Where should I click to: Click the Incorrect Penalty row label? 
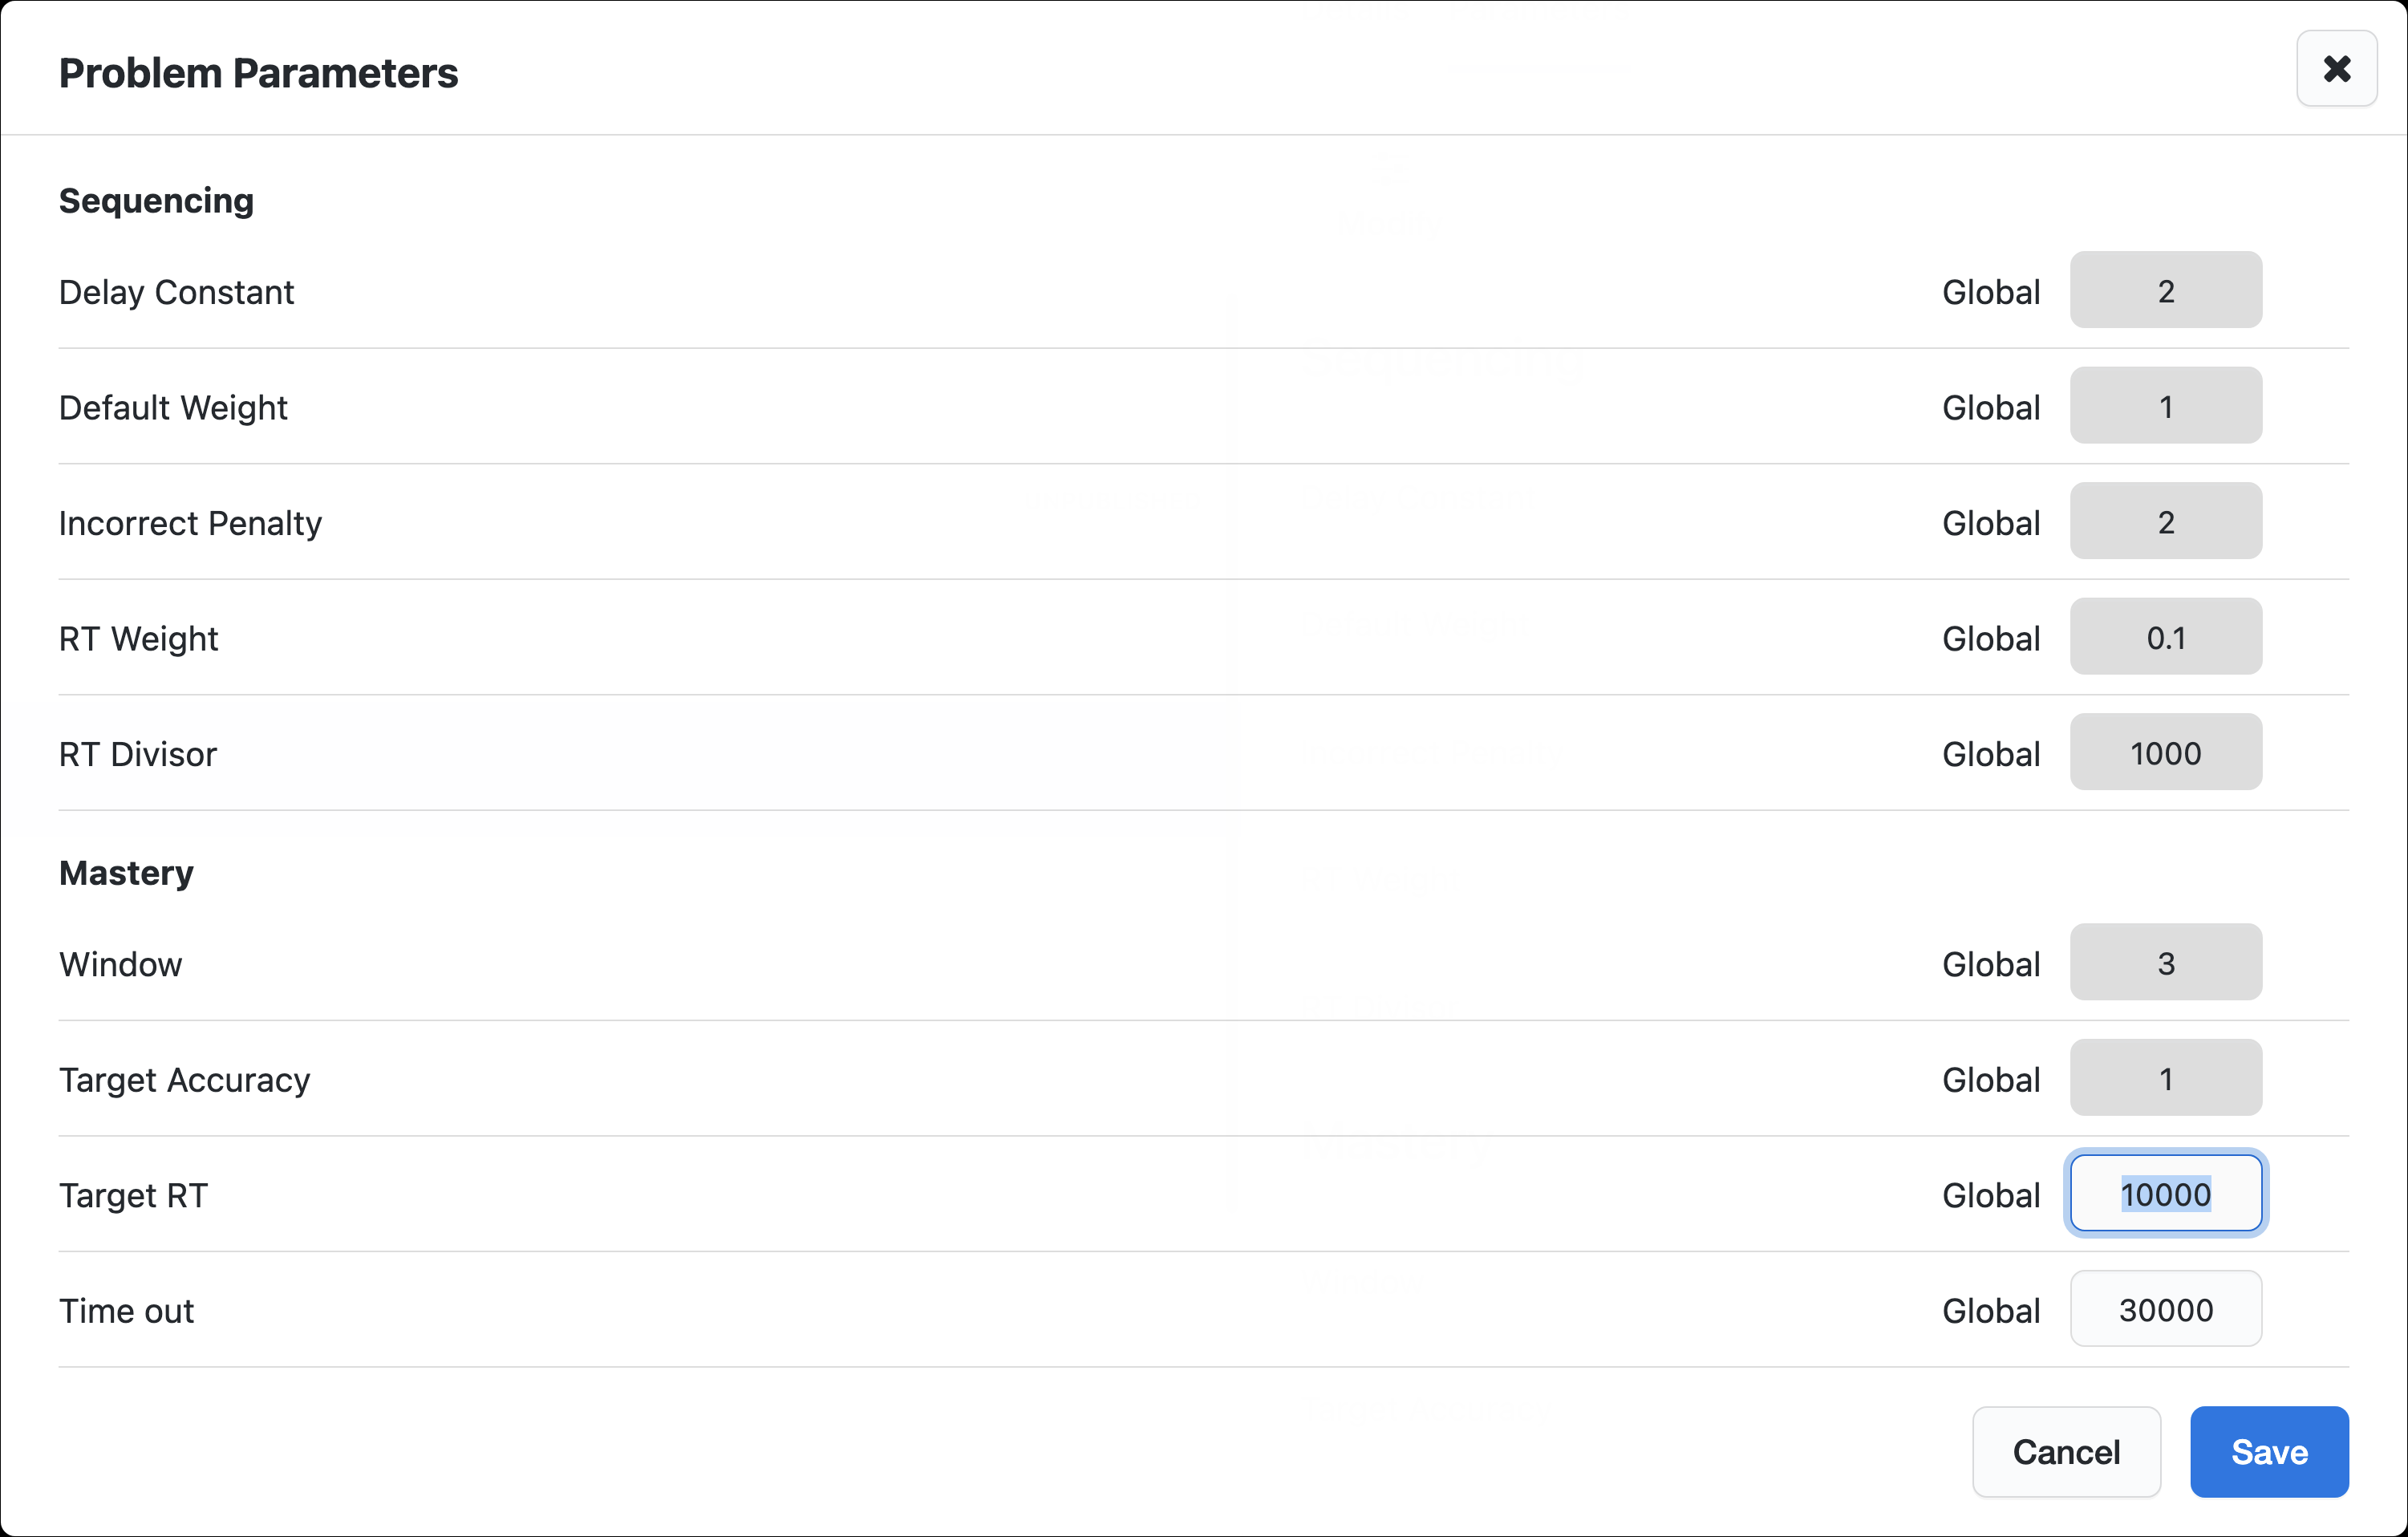pos(190,523)
